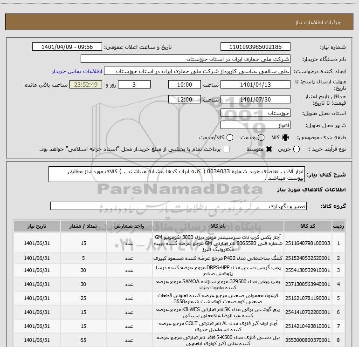Click item name کلنگ ساختمانی مدل P402

click(x=218, y=258)
